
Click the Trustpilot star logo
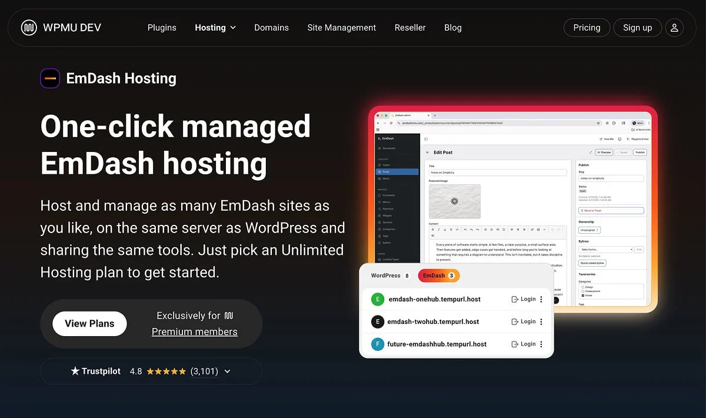click(75, 371)
